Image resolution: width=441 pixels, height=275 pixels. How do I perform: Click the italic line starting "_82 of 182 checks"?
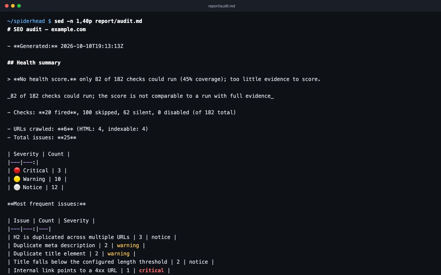tap(141, 96)
